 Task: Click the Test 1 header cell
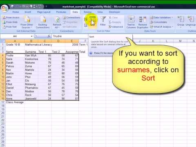click(x=45, y=52)
